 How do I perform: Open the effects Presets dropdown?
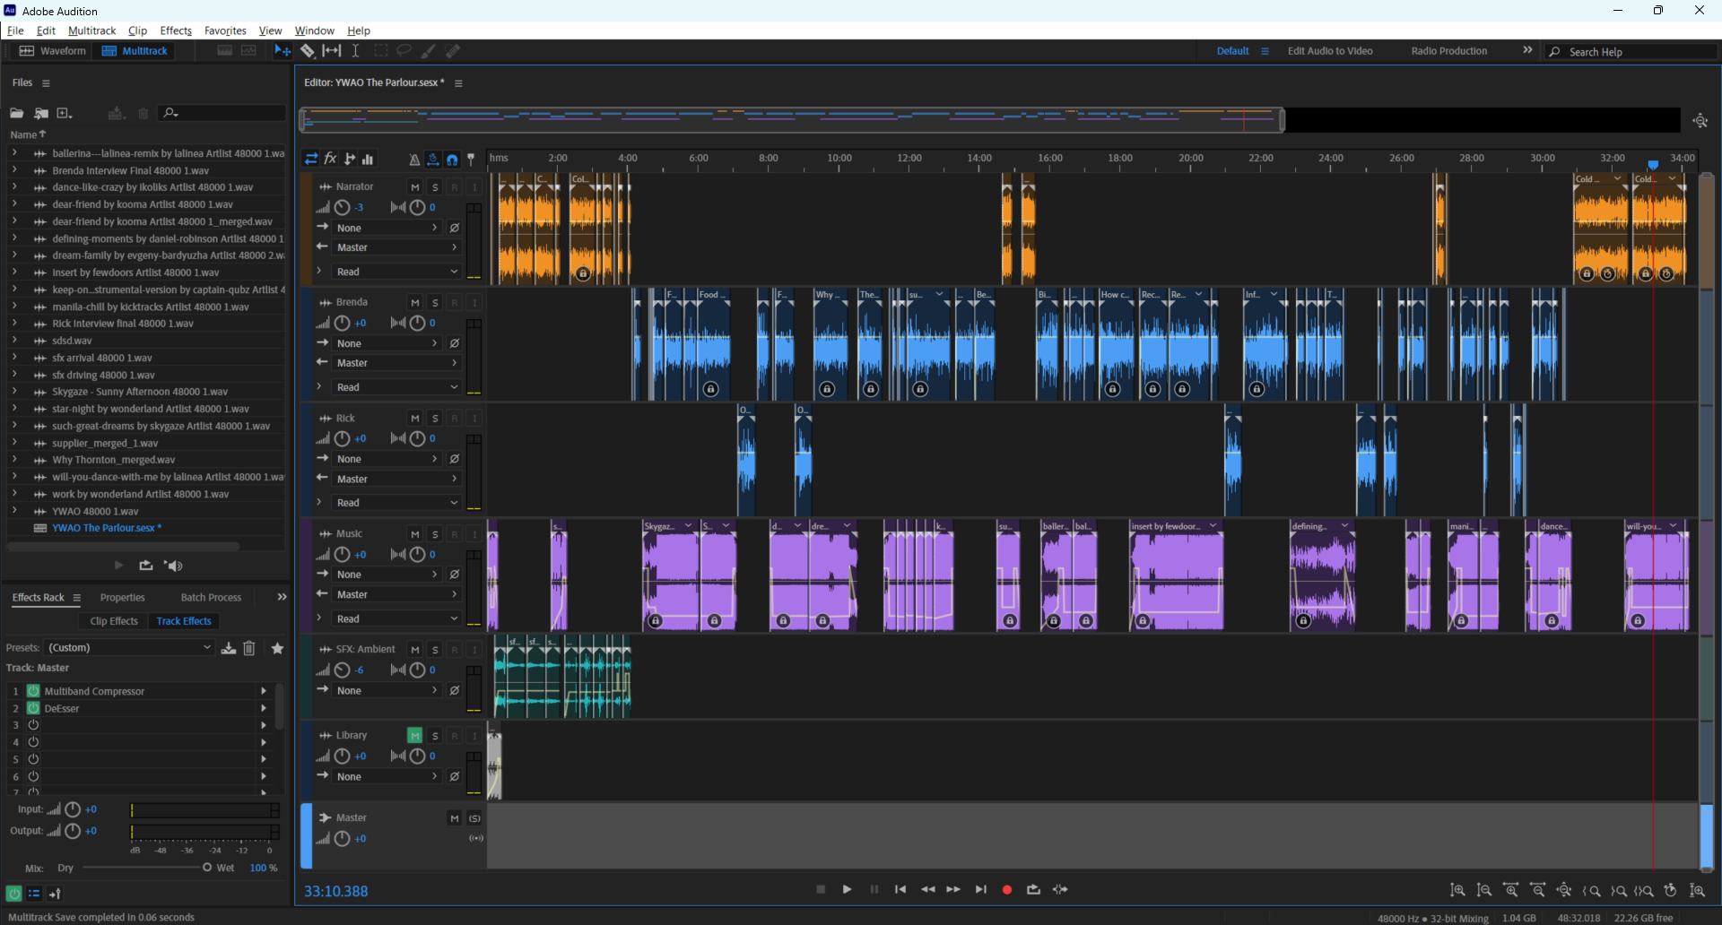(130, 648)
